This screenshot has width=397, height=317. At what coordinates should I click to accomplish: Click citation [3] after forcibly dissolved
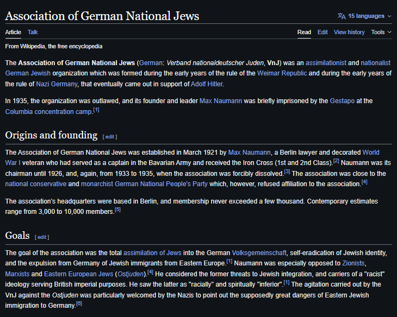coord(287,172)
